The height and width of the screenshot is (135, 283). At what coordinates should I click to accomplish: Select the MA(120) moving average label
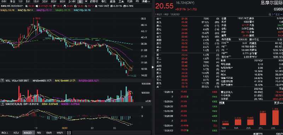point(82,10)
